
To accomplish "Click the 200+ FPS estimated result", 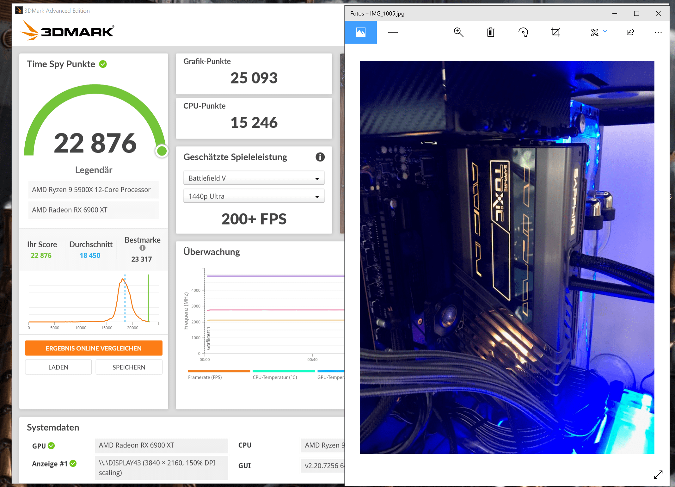I will point(254,219).
